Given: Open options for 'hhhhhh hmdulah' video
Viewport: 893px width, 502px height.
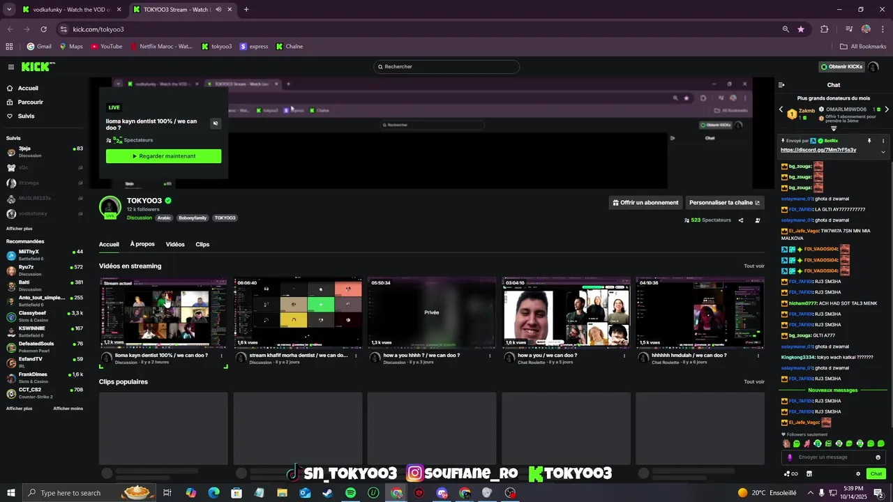Looking at the screenshot, I should tap(758, 356).
